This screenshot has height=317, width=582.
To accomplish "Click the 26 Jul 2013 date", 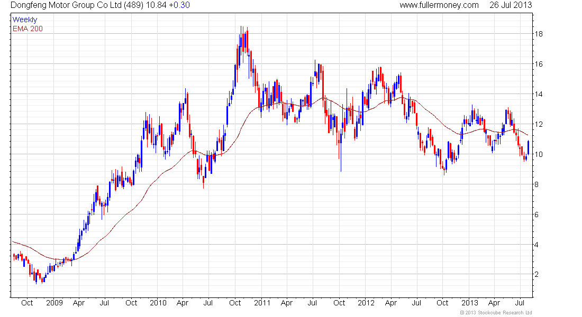I will pos(511,5).
